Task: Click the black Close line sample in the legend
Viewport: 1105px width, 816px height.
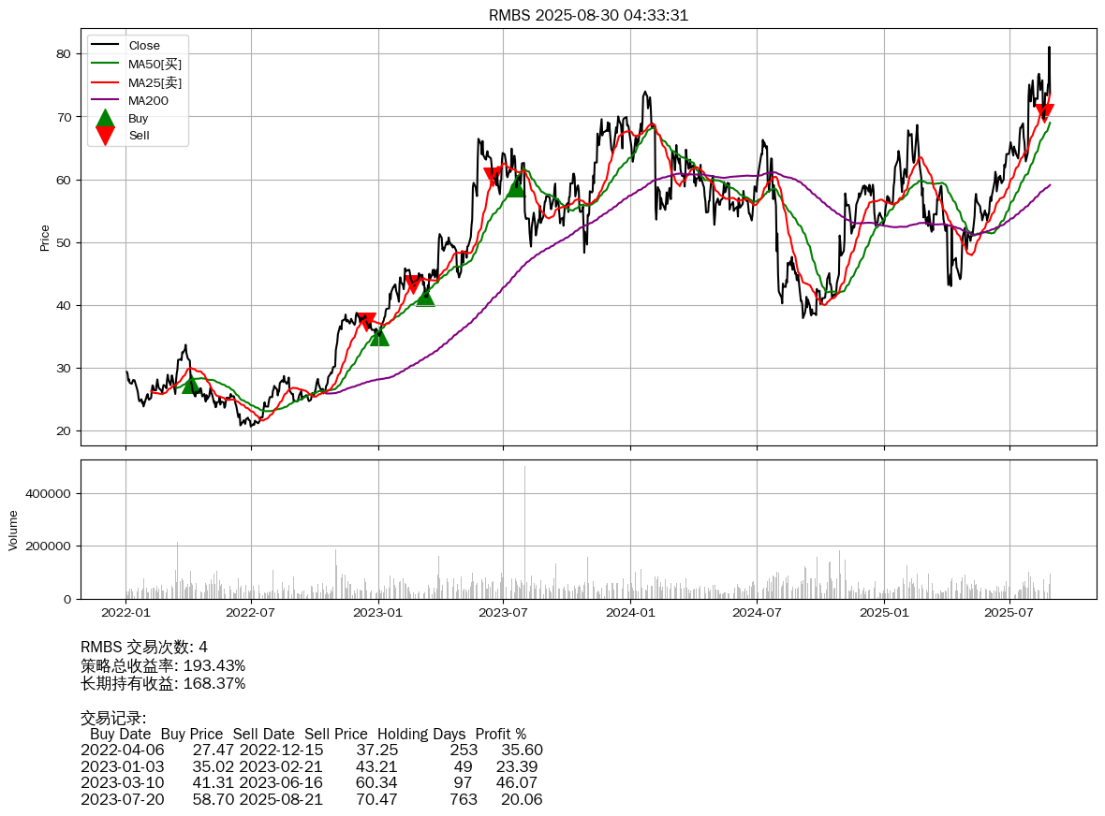Action: (106, 46)
